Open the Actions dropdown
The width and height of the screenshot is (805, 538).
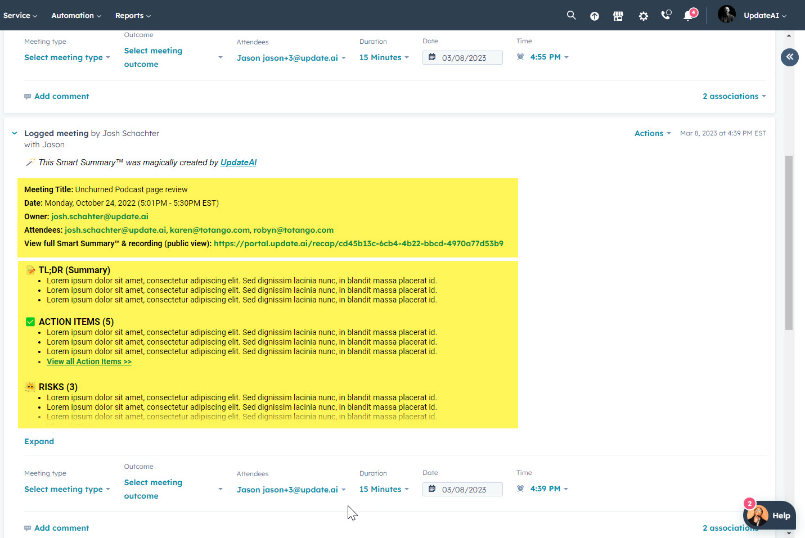point(653,133)
